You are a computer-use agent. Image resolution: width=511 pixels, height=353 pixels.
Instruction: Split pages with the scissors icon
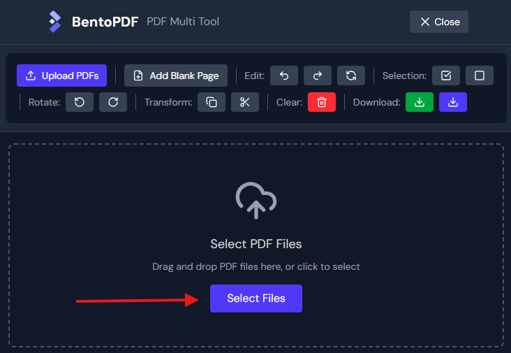[x=245, y=102]
